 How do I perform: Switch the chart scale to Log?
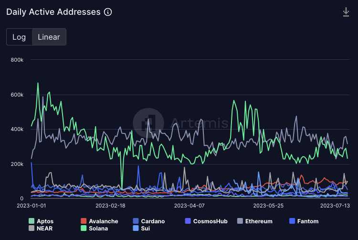[19, 37]
